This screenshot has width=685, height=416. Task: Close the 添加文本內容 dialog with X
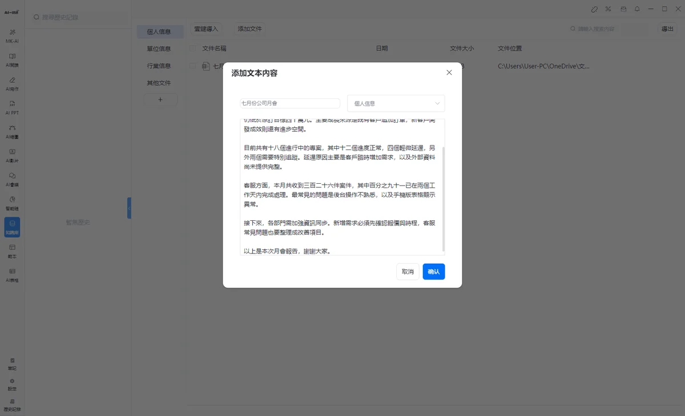[x=449, y=72]
